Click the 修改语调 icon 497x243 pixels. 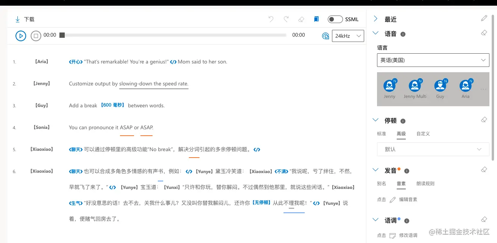(x=393, y=235)
